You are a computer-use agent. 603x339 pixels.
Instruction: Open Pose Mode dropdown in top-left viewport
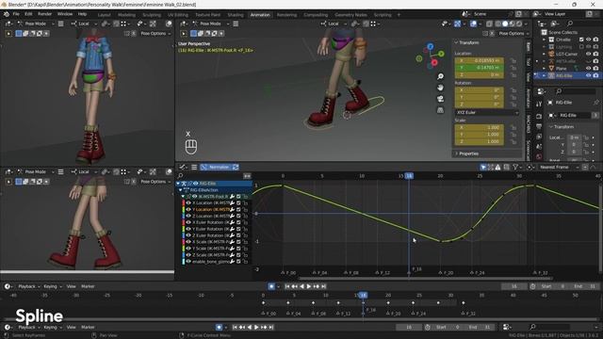36,24
